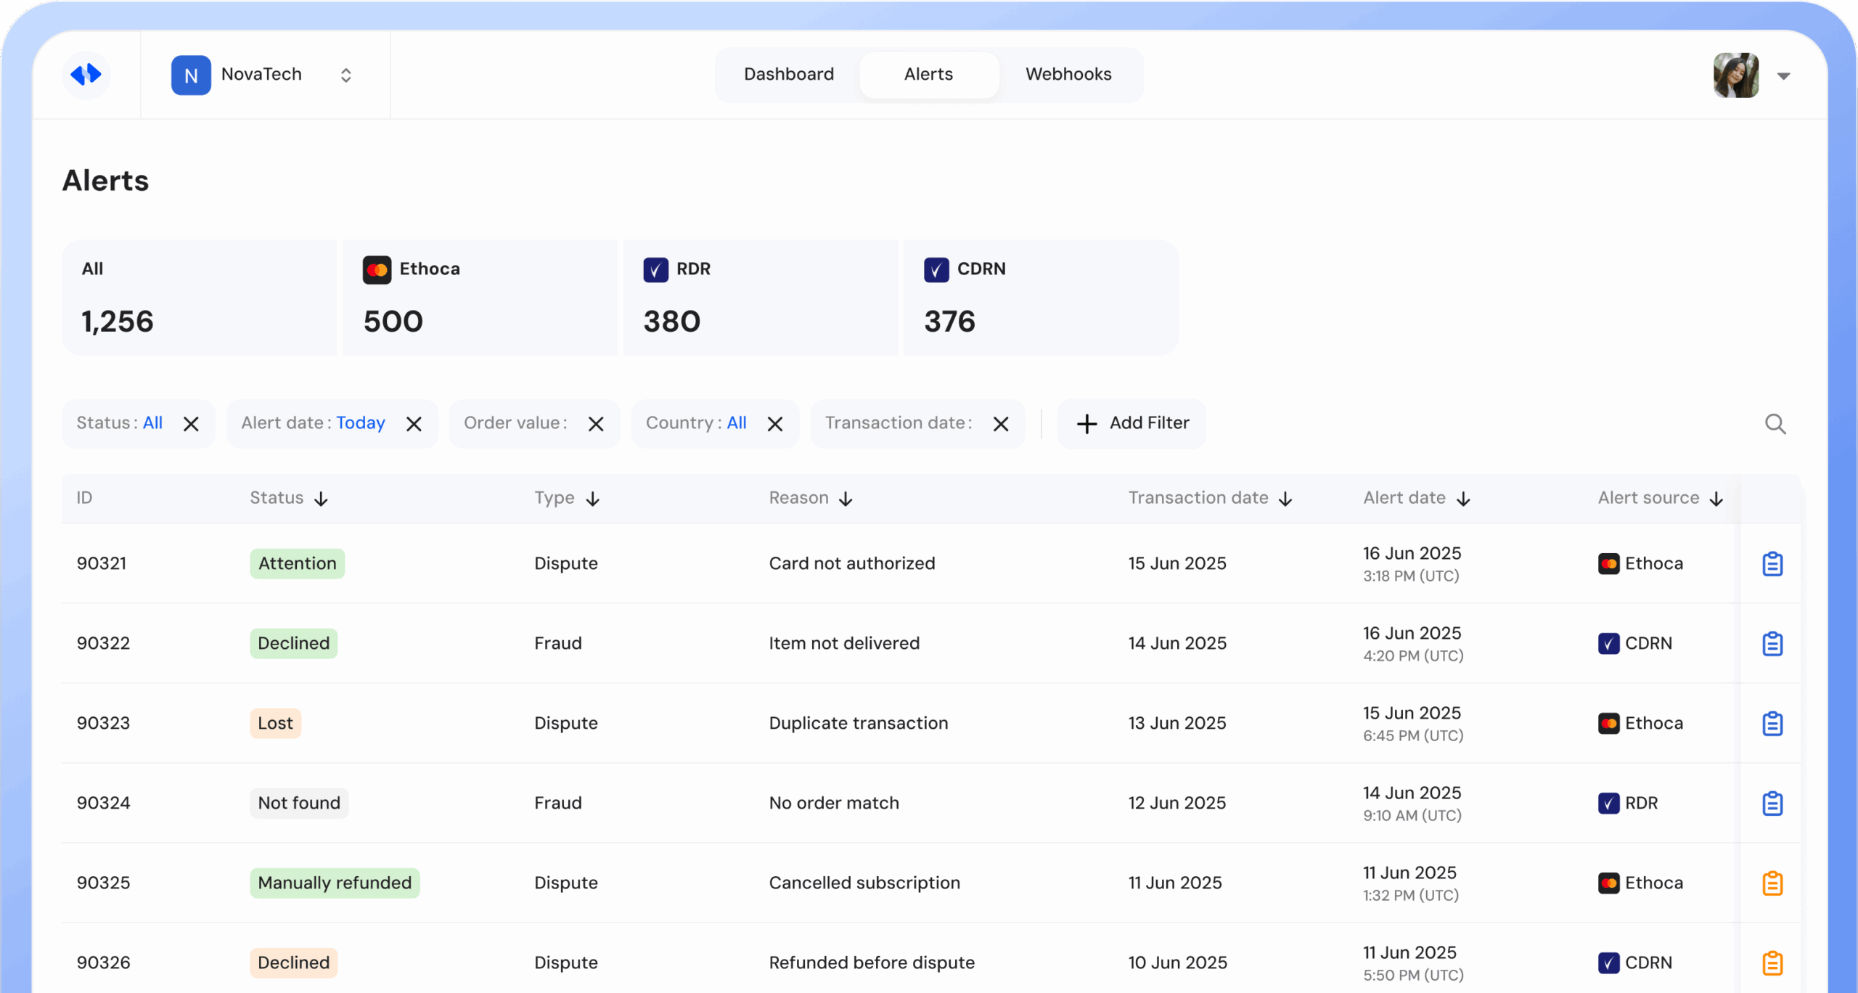
Task: Click the '4:20 PM (UTC)' alert time
Action: (1413, 656)
